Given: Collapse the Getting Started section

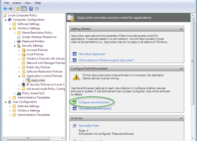Looking at the screenshot, I should point(181,29).
